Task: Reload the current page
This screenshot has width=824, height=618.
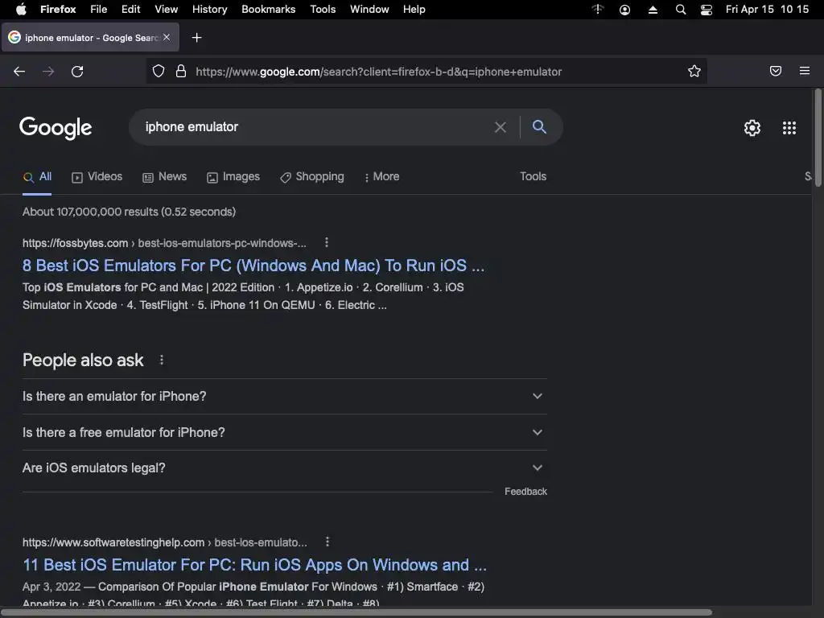Action: click(77, 72)
